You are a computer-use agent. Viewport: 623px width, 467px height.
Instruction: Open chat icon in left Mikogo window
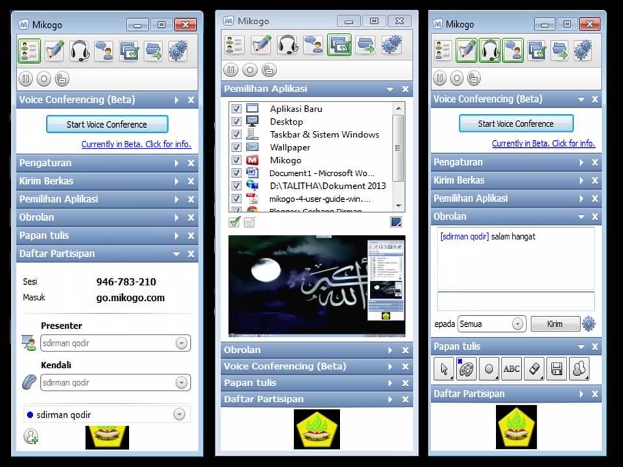[104, 51]
